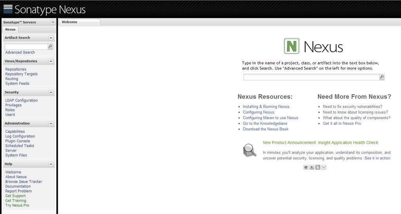Open Browse Issue Tracker

click(x=24, y=182)
